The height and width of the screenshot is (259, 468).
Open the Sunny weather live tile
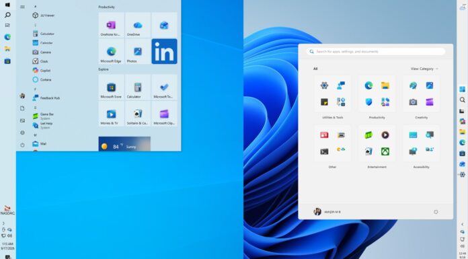pos(124,144)
